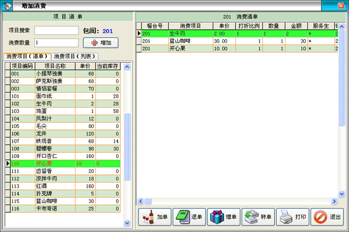Click the 单价 column header in item list
The image size is (349, 232).
(85, 66)
